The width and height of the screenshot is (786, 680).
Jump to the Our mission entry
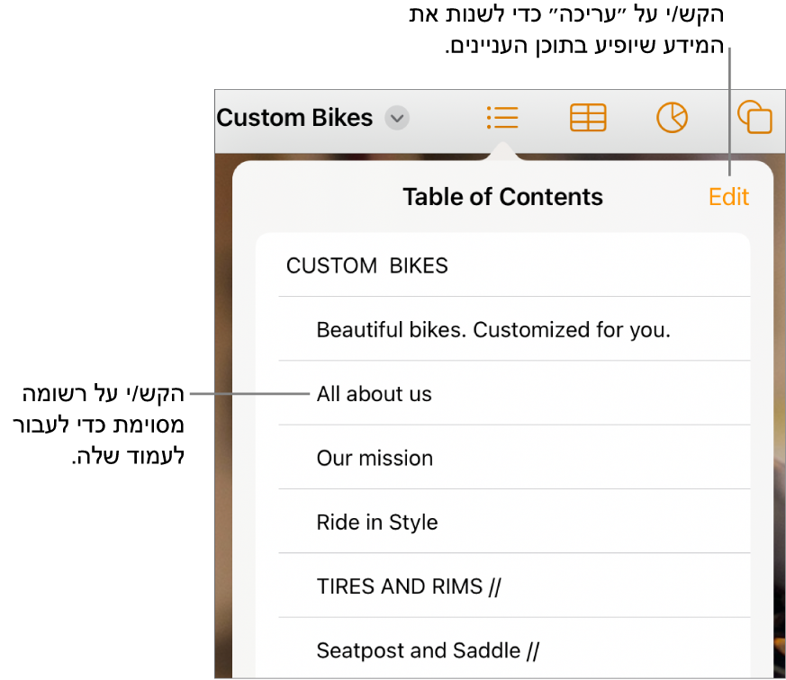pos(375,458)
